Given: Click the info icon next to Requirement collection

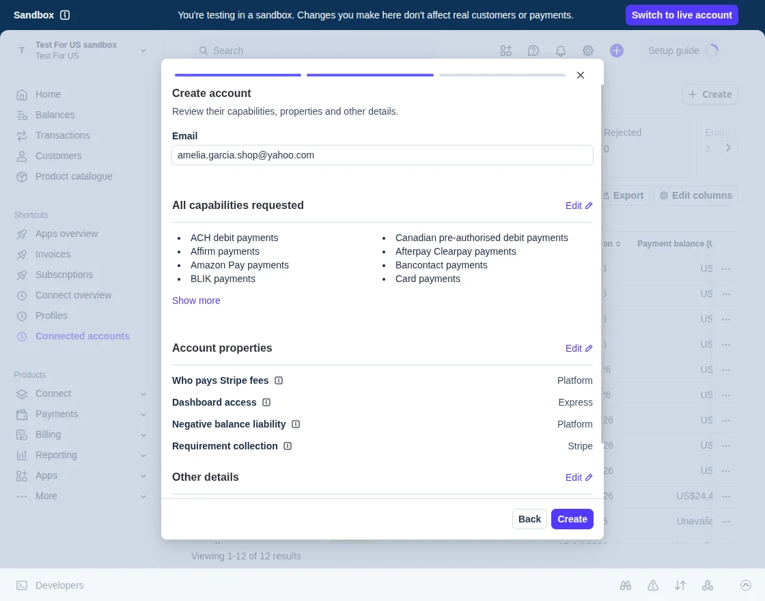Looking at the screenshot, I should click(288, 447).
